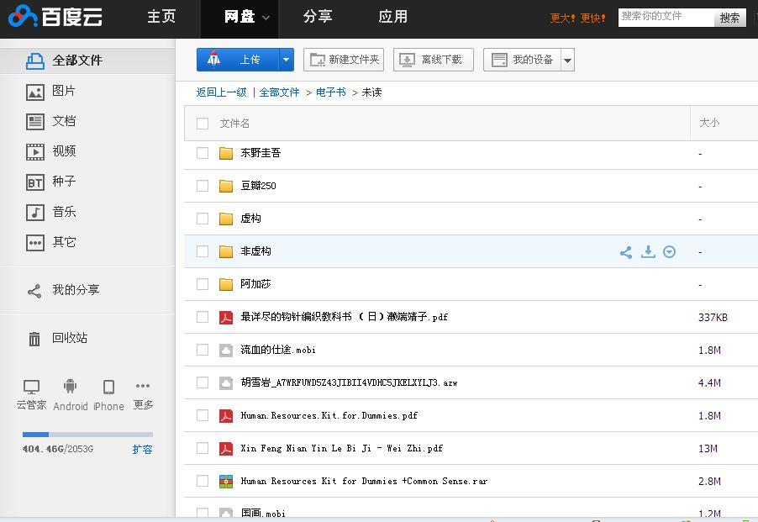This screenshot has width=758, height=522.
Task: Open the Recycle Bin trash icon
Action: [34, 339]
